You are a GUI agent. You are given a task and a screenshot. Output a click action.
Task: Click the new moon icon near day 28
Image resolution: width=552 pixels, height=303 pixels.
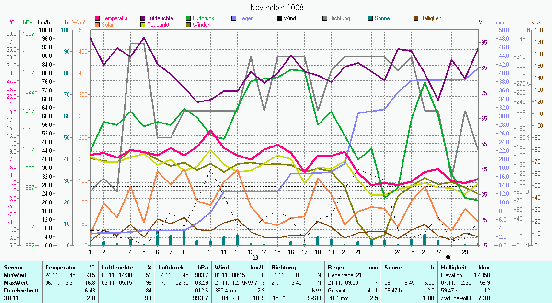click(x=448, y=257)
